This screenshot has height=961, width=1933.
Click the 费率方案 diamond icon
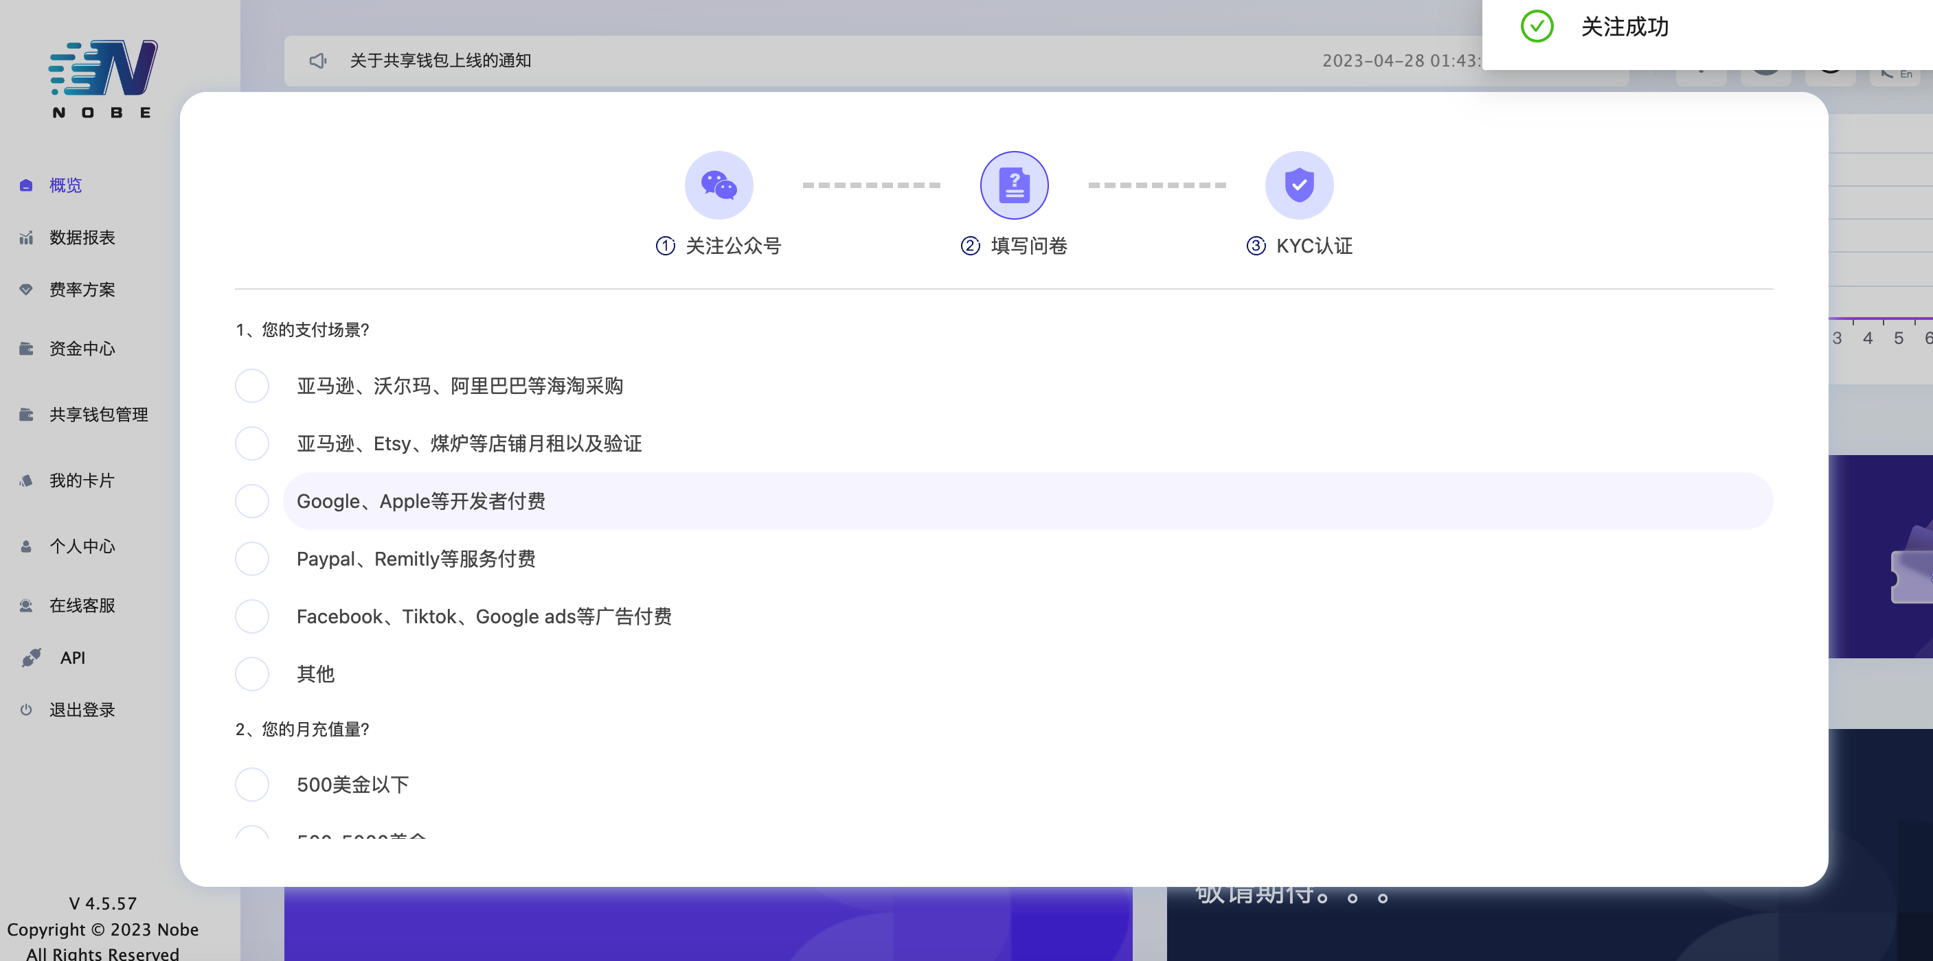tap(26, 290)
